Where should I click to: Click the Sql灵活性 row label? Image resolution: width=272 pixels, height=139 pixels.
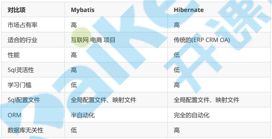click(21, 70)
